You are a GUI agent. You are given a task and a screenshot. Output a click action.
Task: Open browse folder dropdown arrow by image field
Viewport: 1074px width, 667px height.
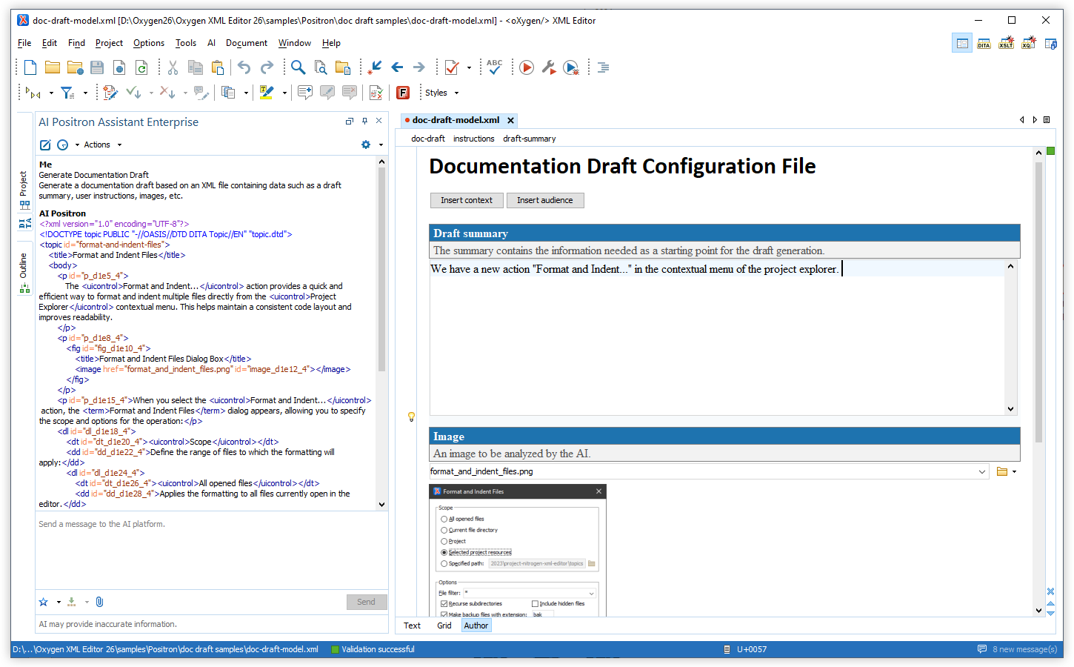tap(1014, 471)
